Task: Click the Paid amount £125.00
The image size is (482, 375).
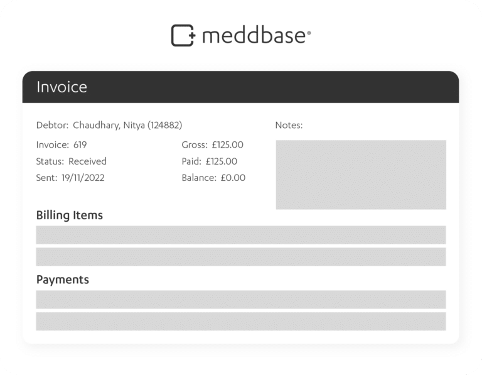Action: 222,161
